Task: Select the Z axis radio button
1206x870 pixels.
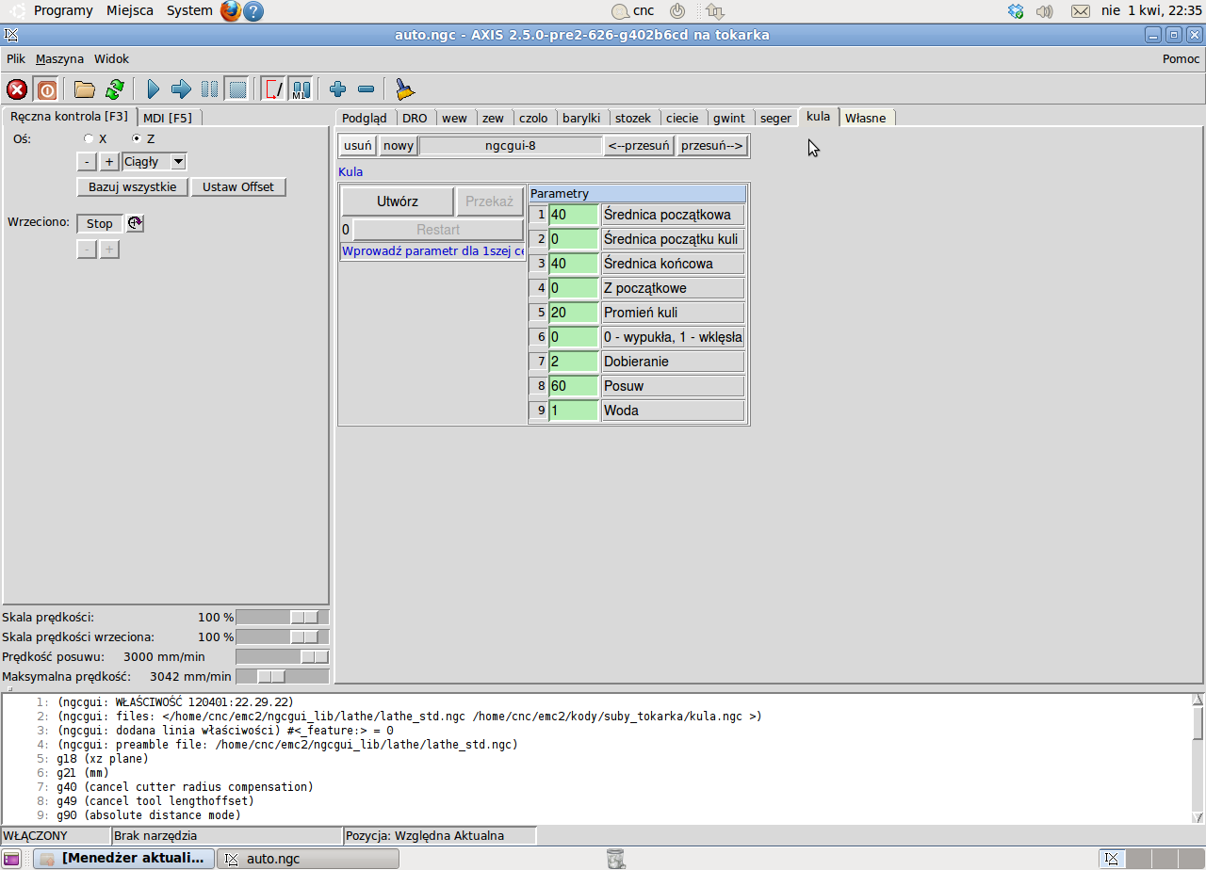Action: click(137, 138)
